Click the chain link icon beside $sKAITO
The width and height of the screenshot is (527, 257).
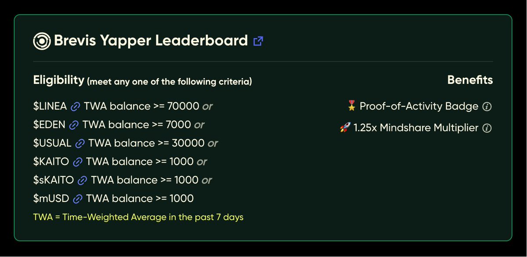click(x=82, y=180)
